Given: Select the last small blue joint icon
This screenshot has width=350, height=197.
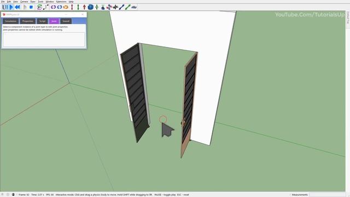Looking at the screenshot, I should [x=134, y=7].
